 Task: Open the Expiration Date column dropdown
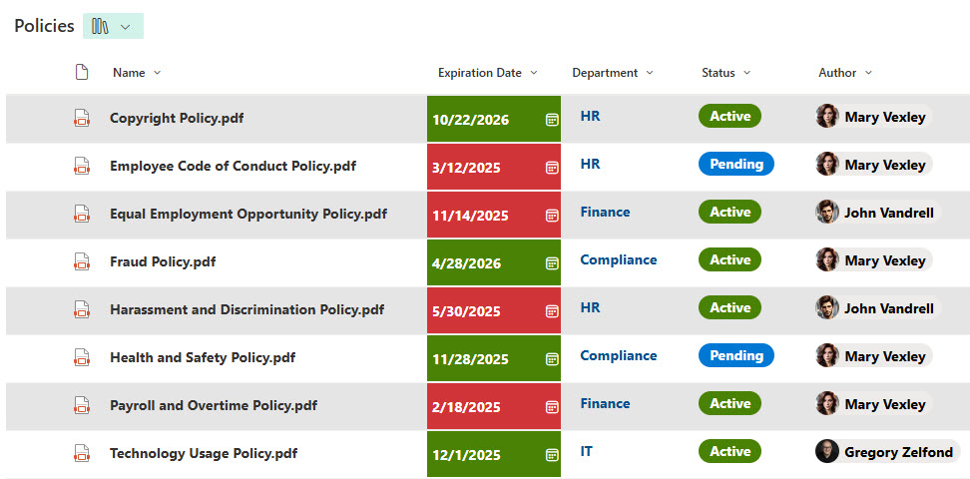click(534, 73)
